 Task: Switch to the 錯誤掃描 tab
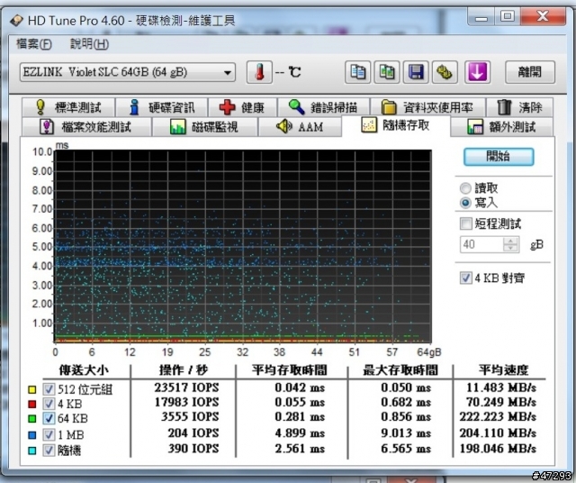[x=323, y=107]
